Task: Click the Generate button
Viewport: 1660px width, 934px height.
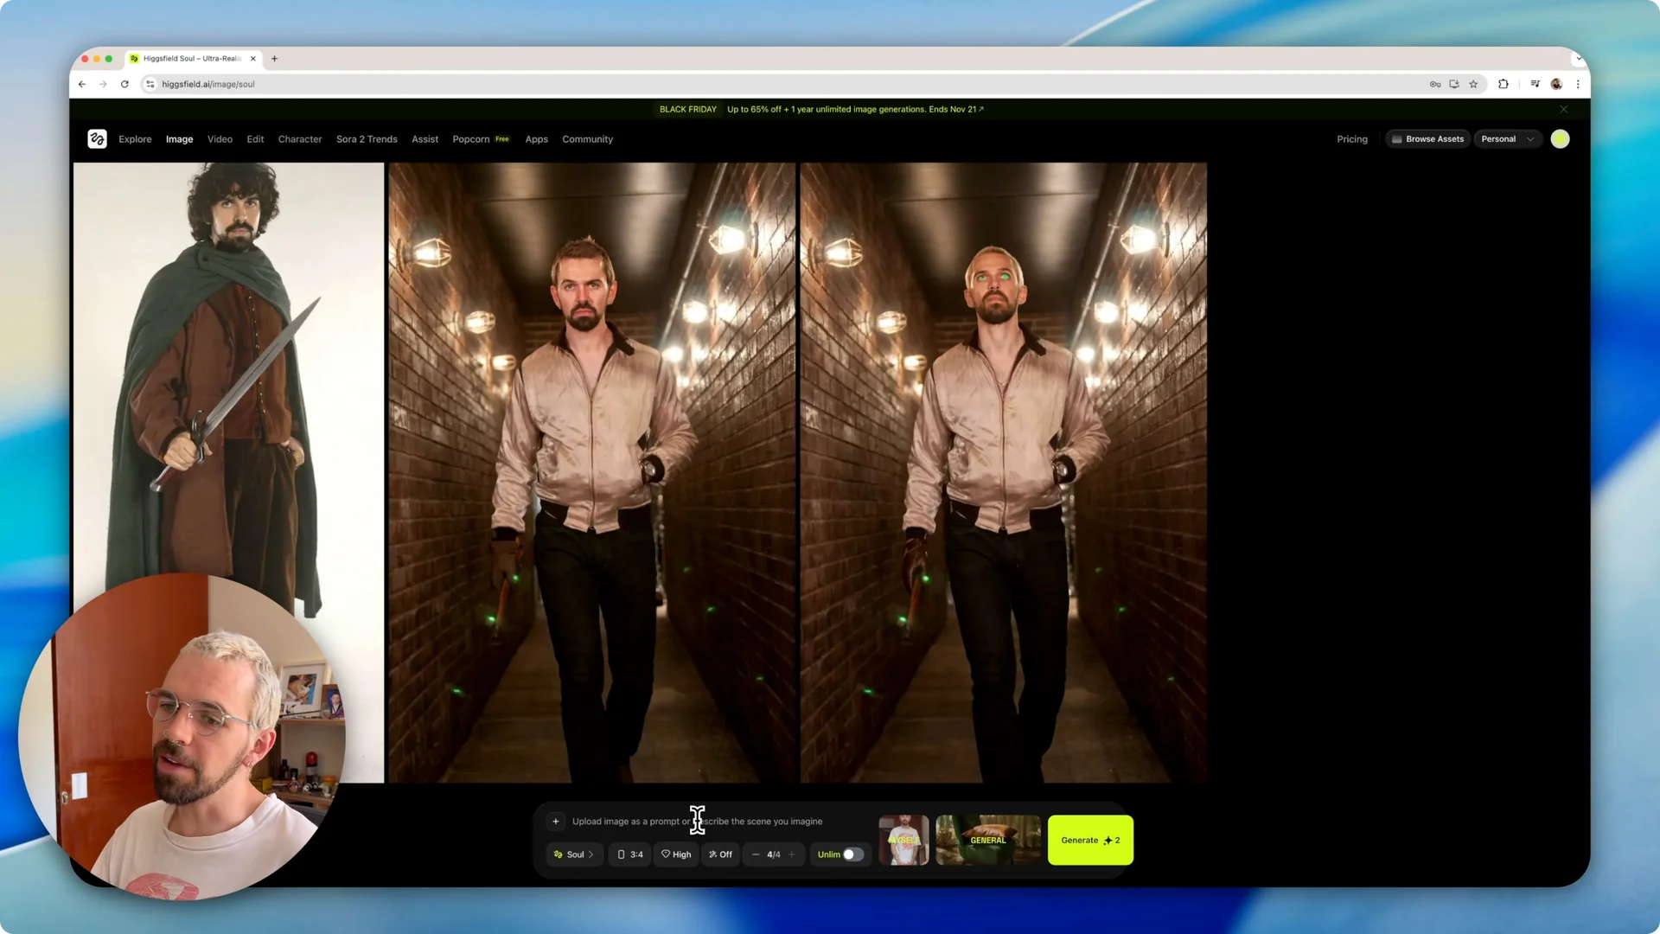Action: [1085, 840]
